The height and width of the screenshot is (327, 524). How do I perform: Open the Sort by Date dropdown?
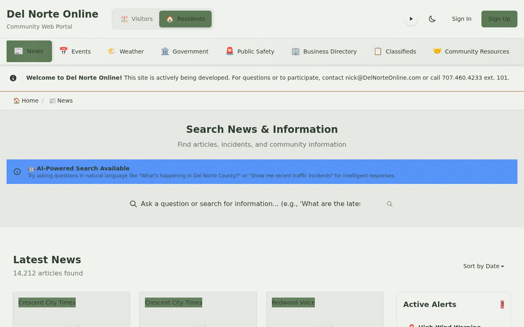(x=483, y=266)
